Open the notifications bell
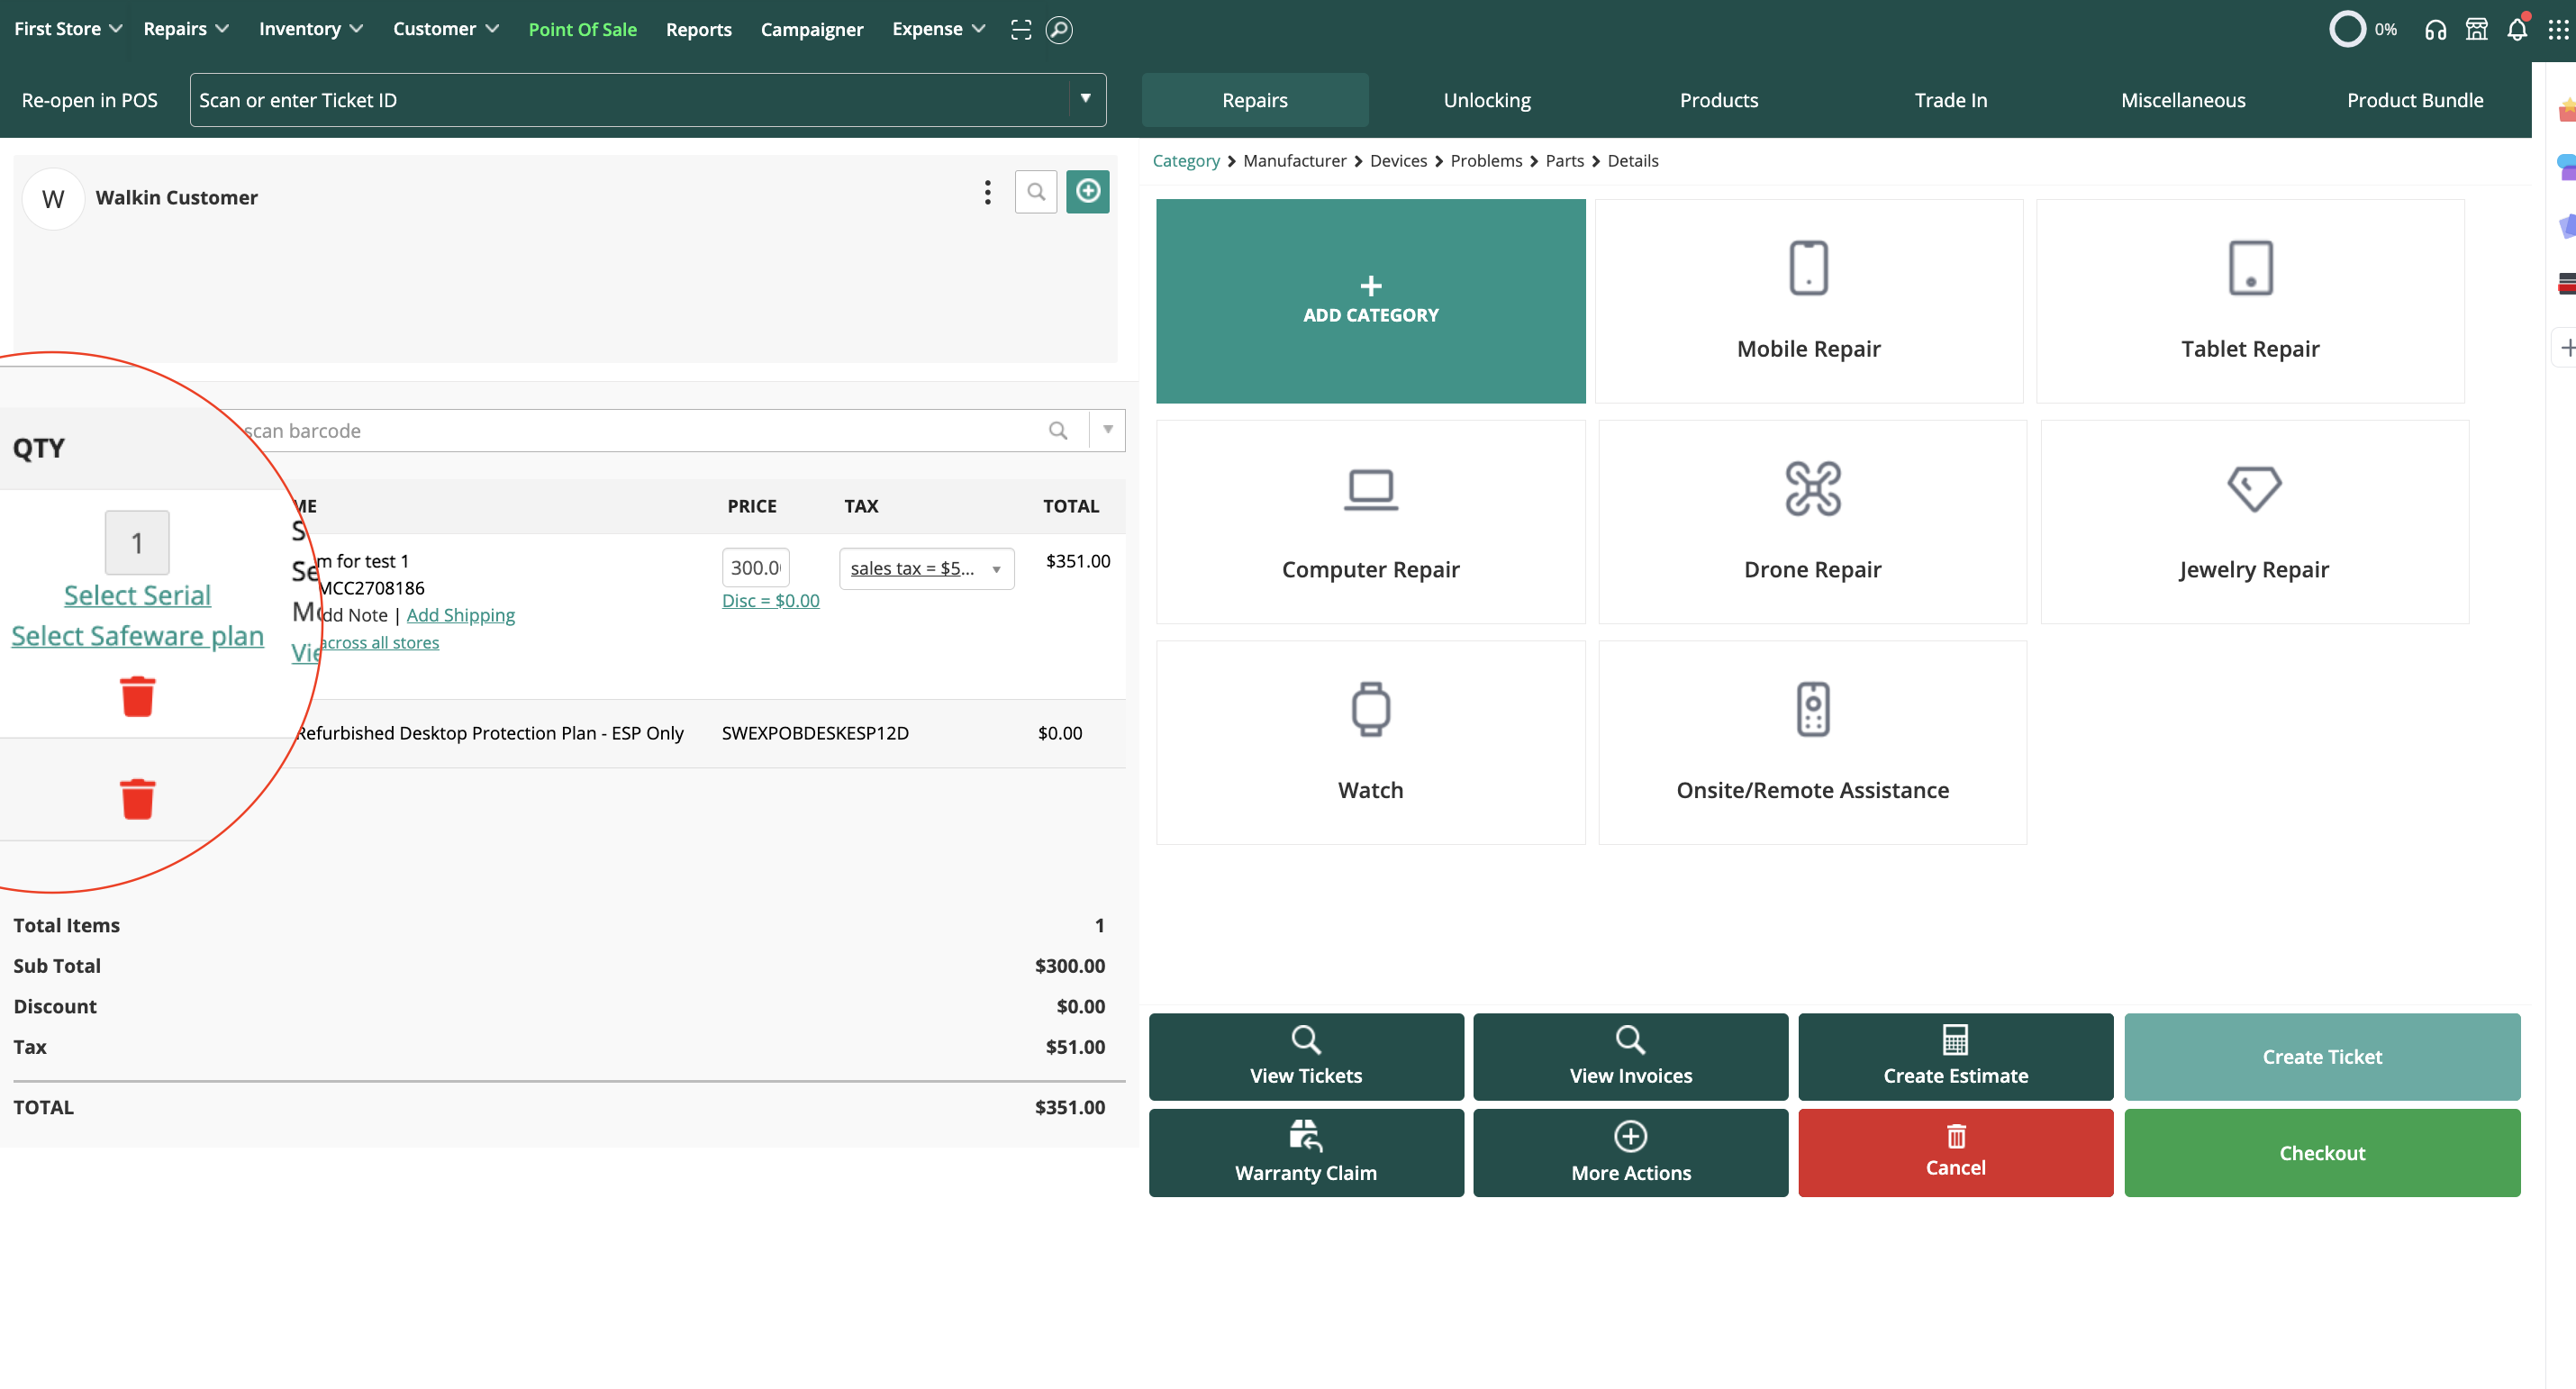Screen dimensions: 2576x1389 point(2517,29)
